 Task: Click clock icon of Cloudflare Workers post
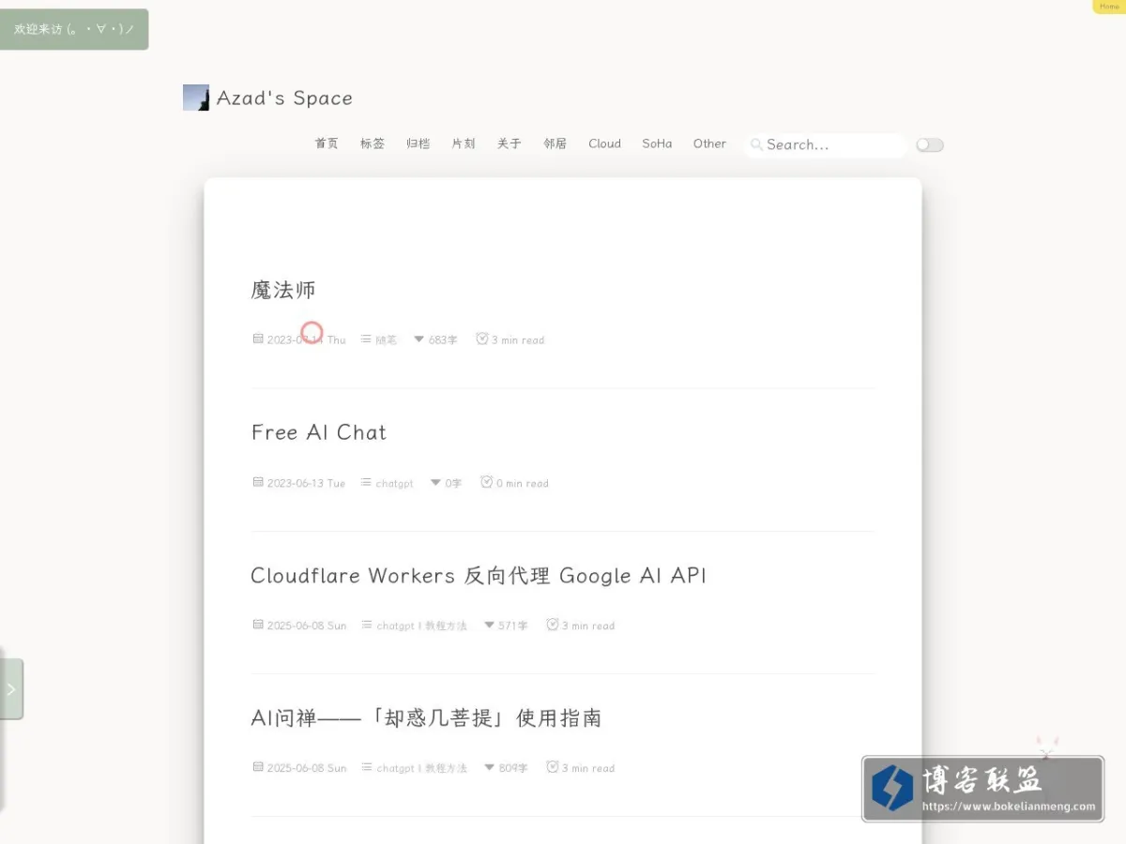[x=553, y=625]
